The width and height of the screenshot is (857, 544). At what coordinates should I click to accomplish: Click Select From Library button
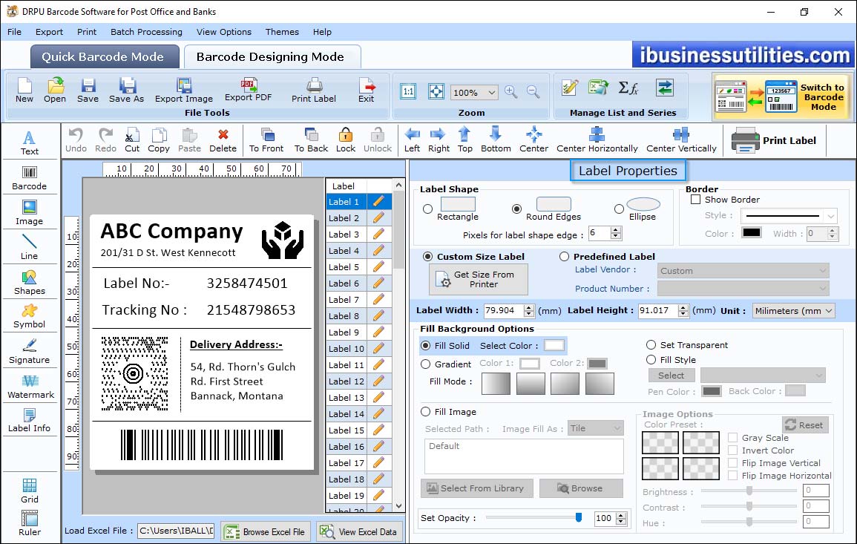coord(476,488)
